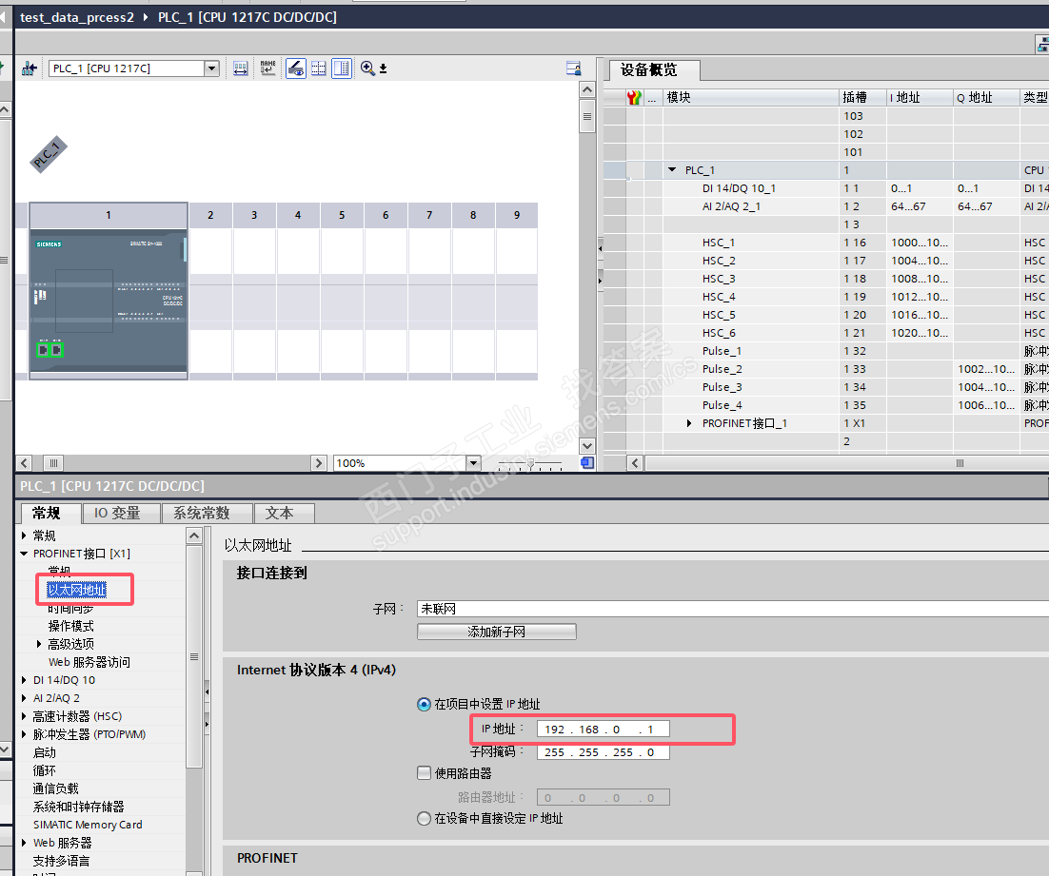Click the device view horizontal scroll left arrow

tap(24, 463)
